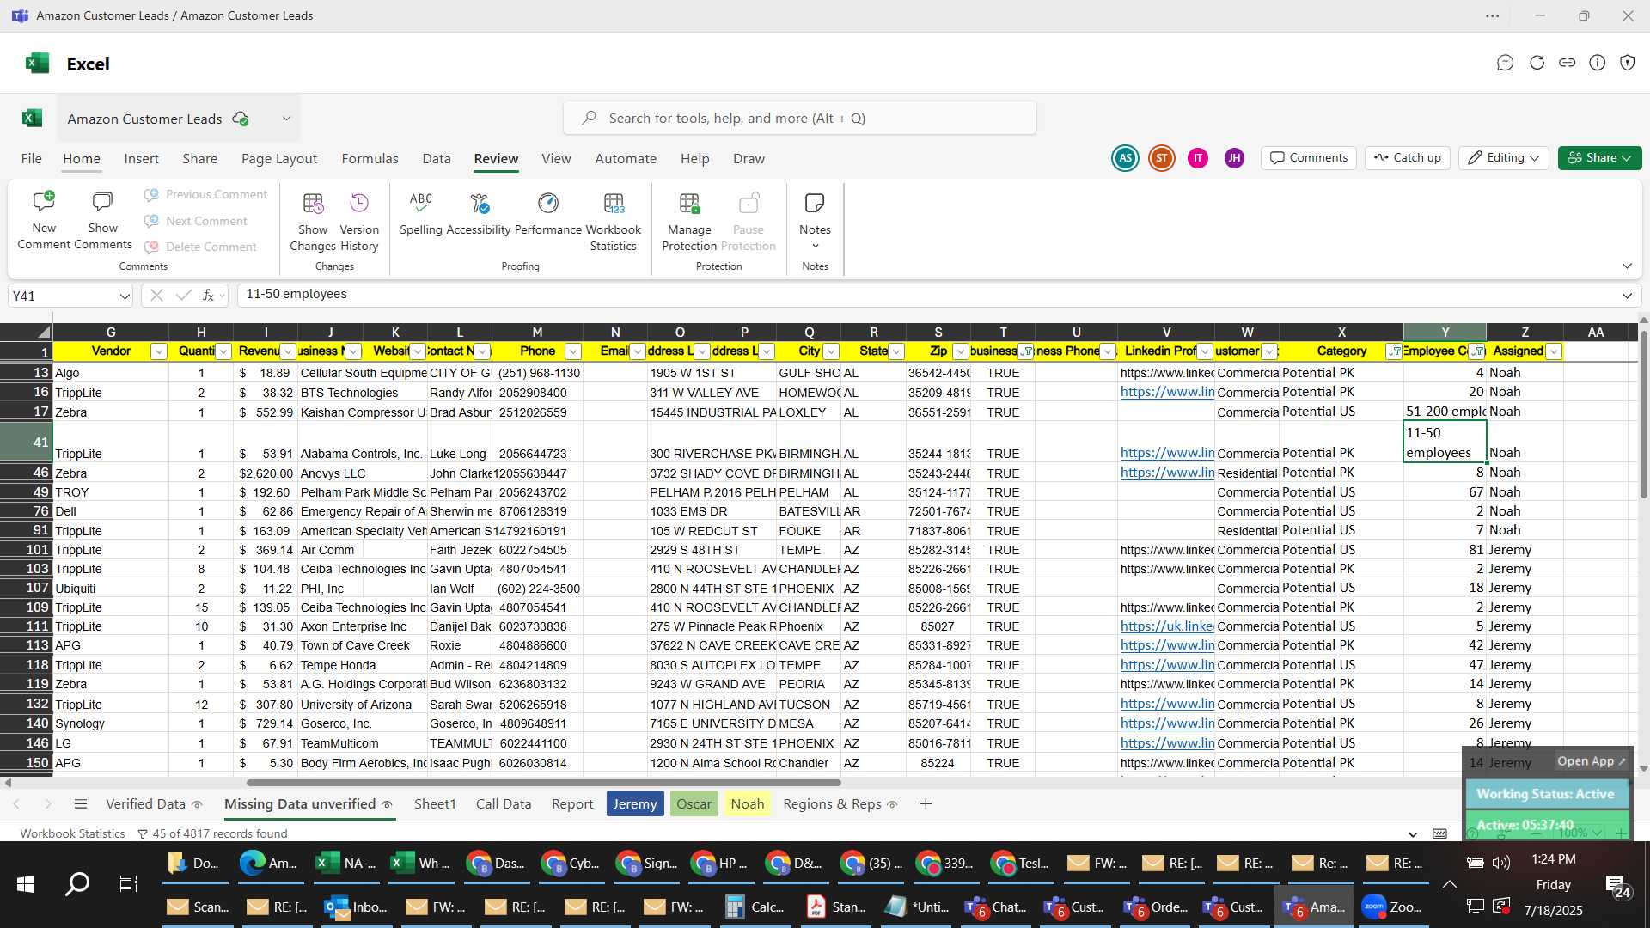This screenshot has width=1650, height=928.
Task: Add a new sheet with plus icon
Action: point(926,804)
